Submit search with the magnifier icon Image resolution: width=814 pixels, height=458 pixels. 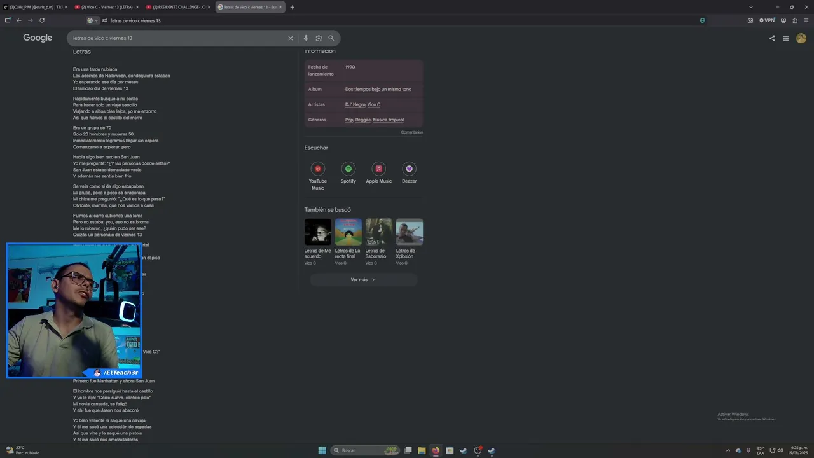[331, 38]
